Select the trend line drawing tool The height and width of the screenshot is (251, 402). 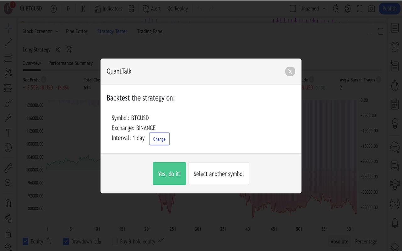click(x=8, y=43)
